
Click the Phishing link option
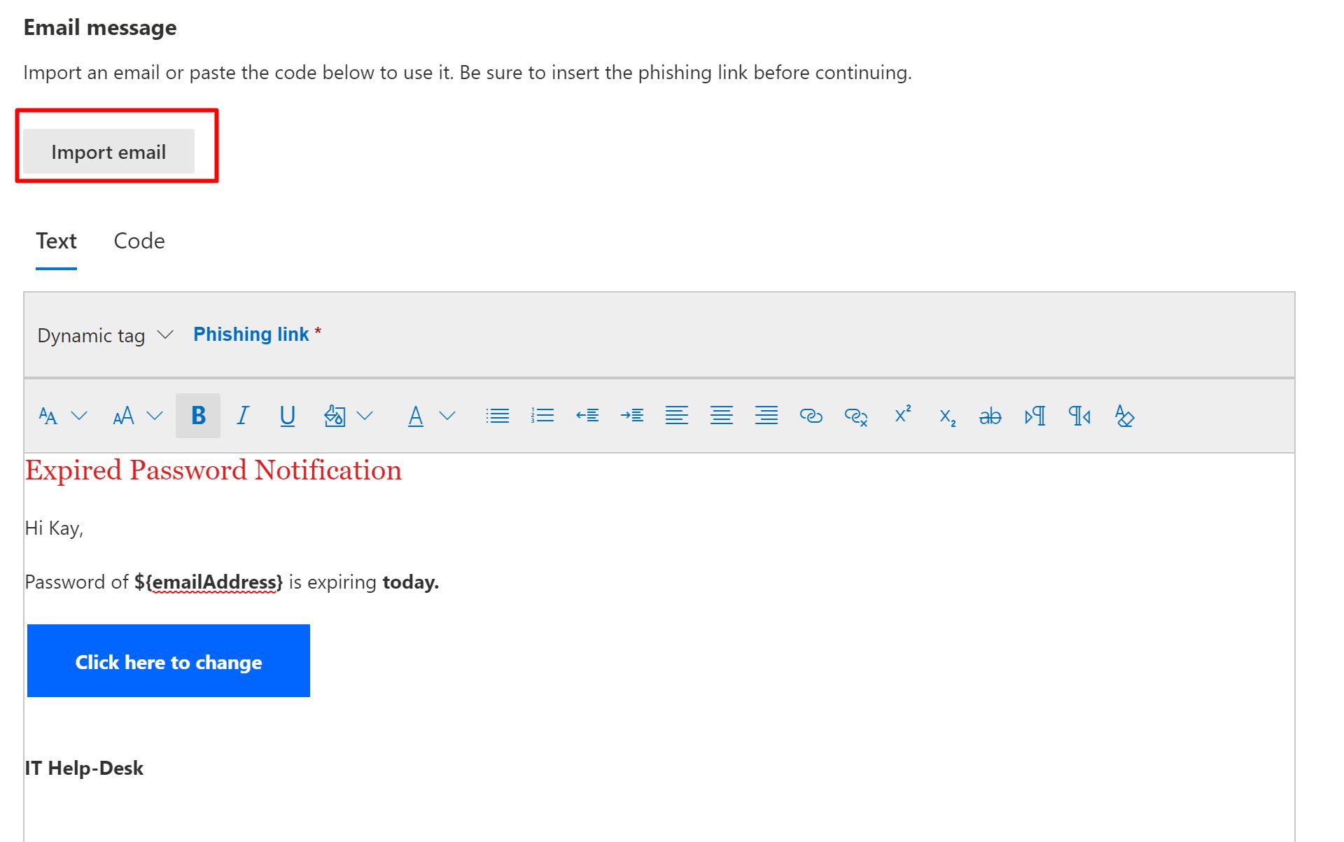click(x=251, y=334)
